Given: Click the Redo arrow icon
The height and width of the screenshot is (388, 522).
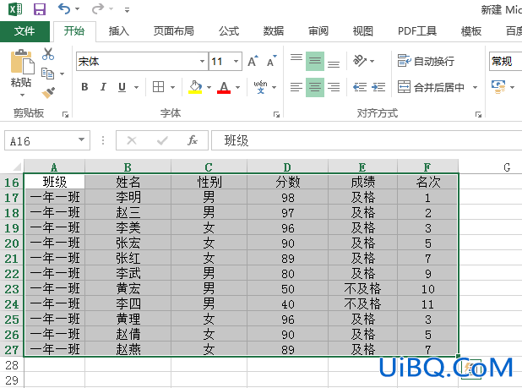Looking at the screenshot, I should coord(98,8).
